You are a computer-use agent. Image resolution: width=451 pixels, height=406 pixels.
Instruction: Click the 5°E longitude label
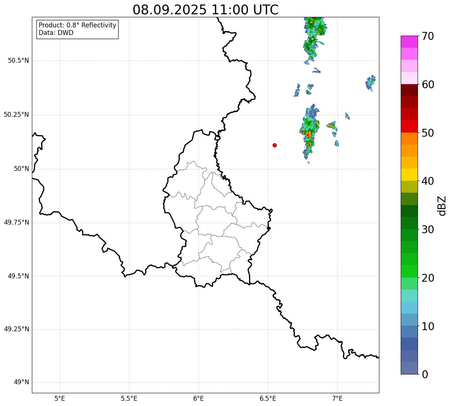coord(60,398)
